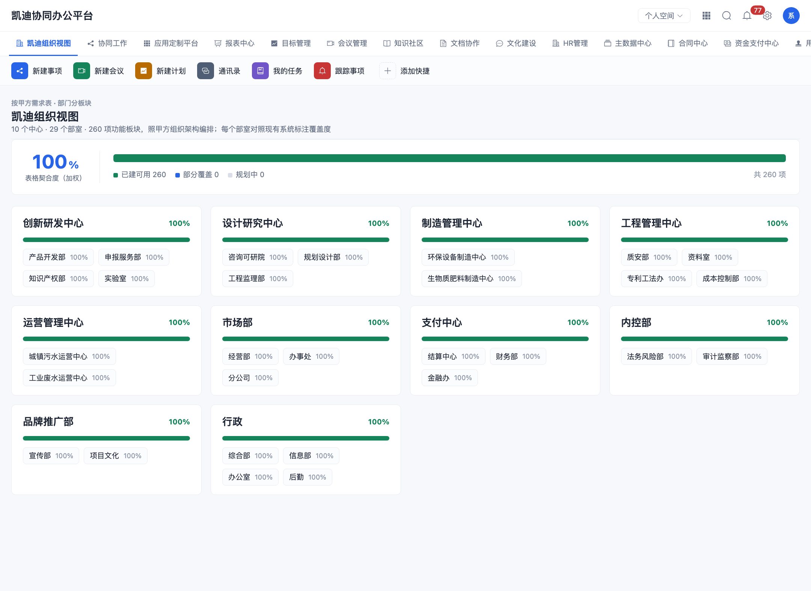Open the 制造管理中心 card title
Screen dimensions: 811x591
click(452, 223)
